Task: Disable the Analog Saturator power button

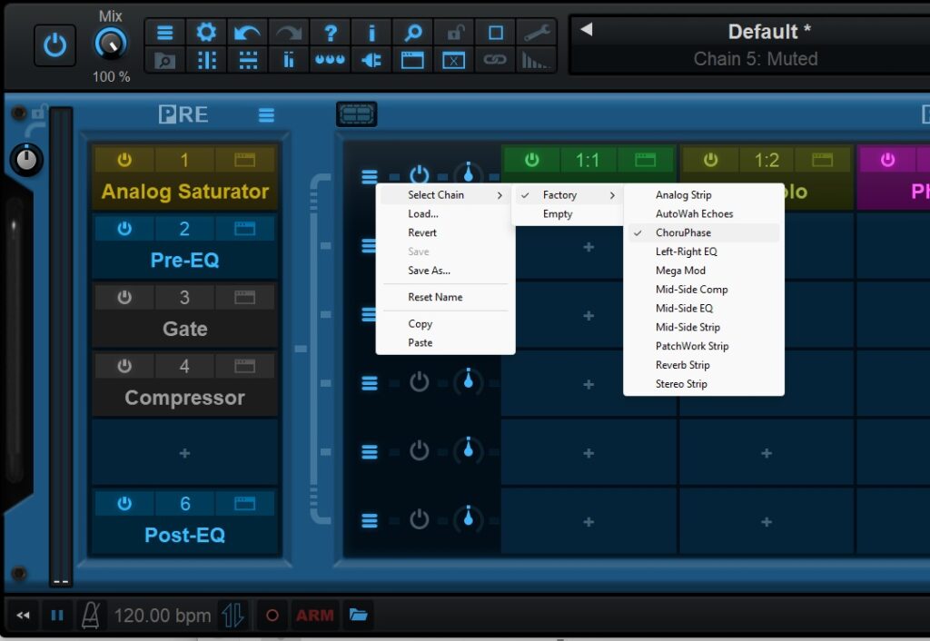Action: click(x=124, y=161)
